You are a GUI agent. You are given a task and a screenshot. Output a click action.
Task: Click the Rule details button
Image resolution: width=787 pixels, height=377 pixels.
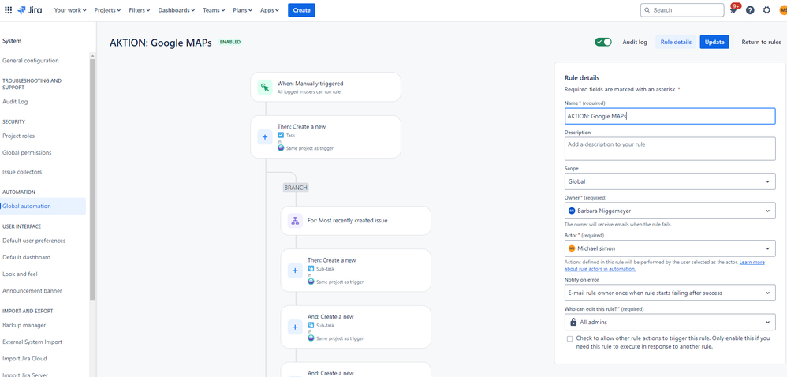pyautogui.click(x=676, y=42)
